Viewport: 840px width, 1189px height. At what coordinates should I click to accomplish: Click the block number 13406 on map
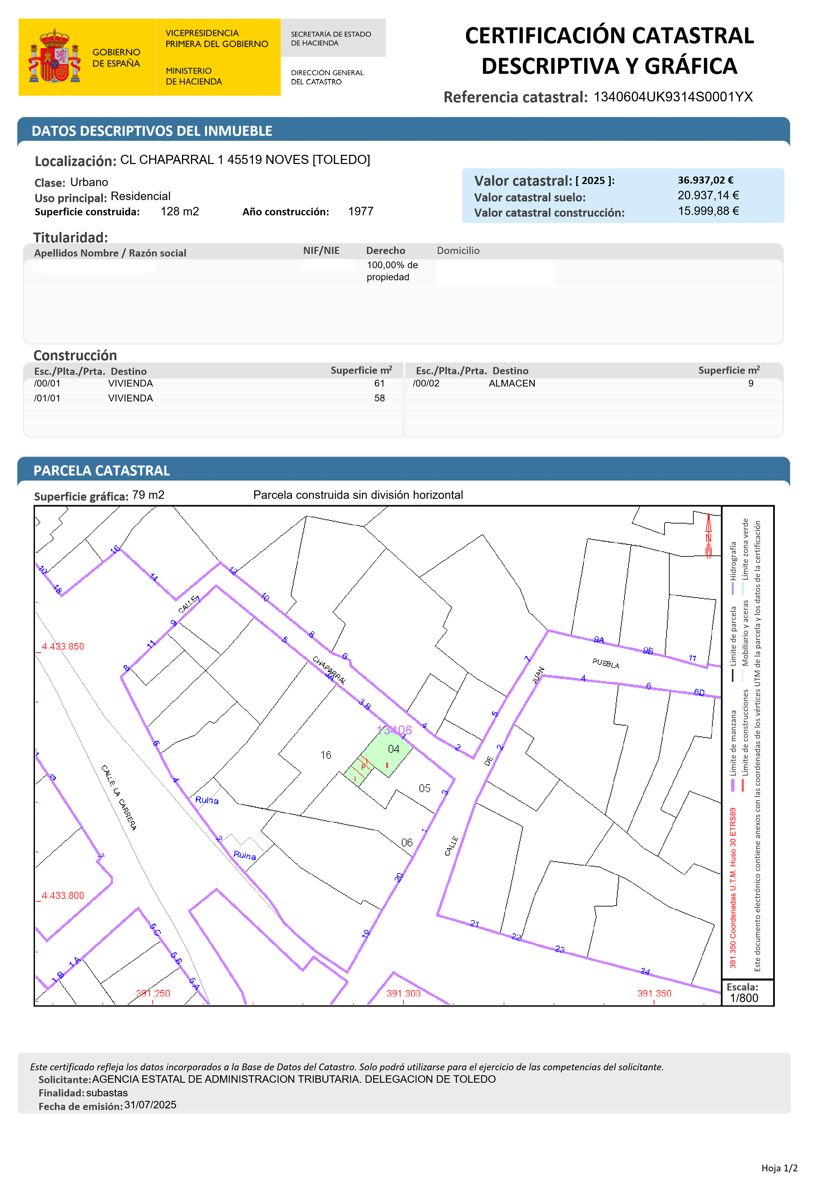(x=394, y=730)
